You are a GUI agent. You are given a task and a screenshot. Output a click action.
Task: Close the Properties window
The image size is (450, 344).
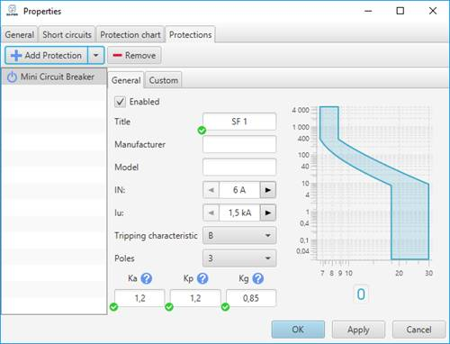pyautogui.click(x=433, y=11)
